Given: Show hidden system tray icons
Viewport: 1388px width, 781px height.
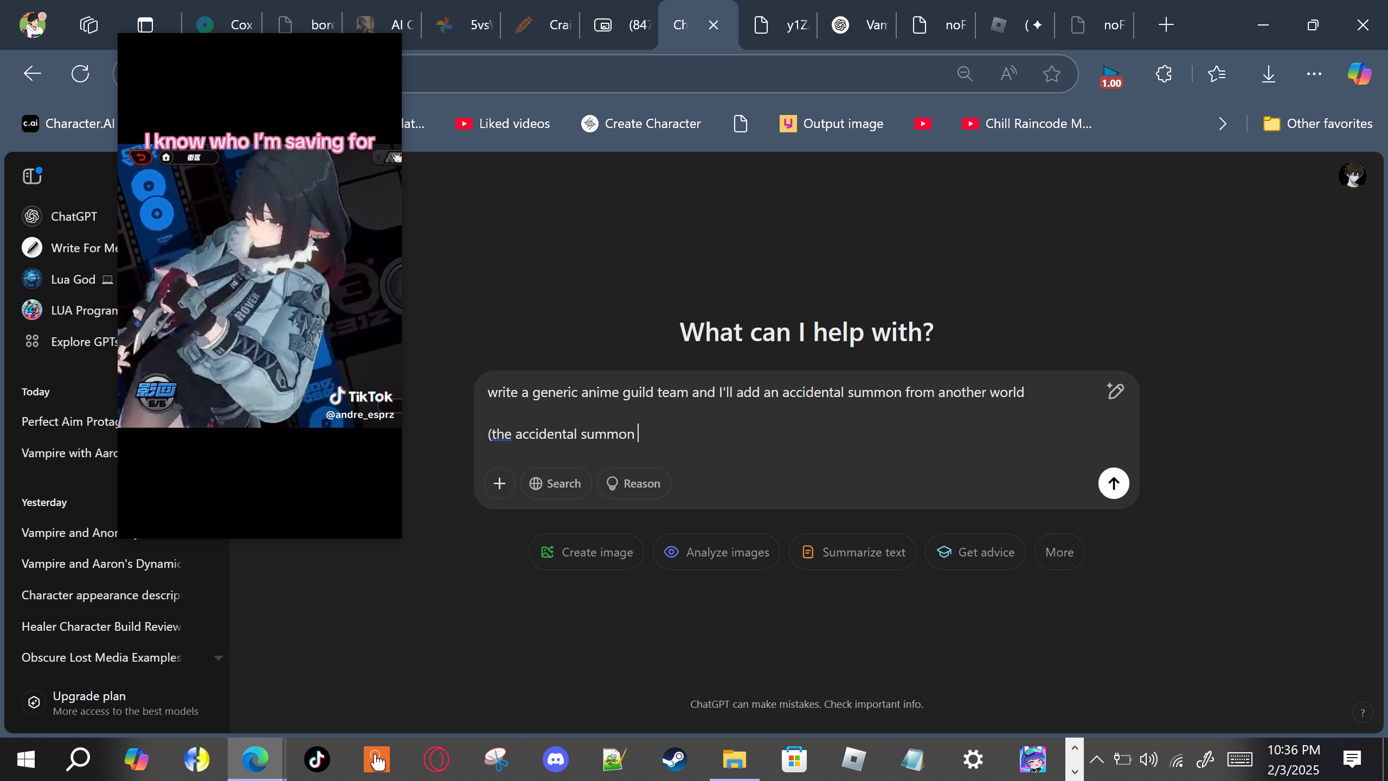Looking at the screenshot, I should coord(1097,759).
